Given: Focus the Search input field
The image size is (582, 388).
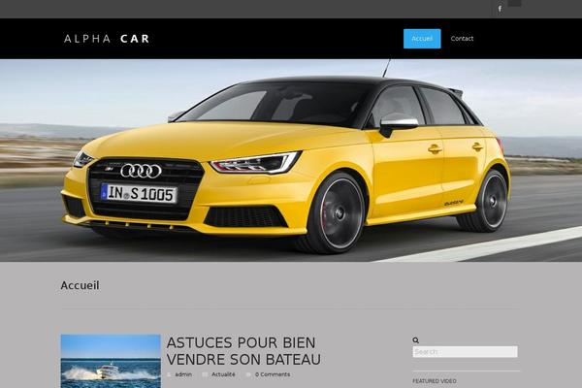Looking at the screenshot, I should [x=465, y=351].
